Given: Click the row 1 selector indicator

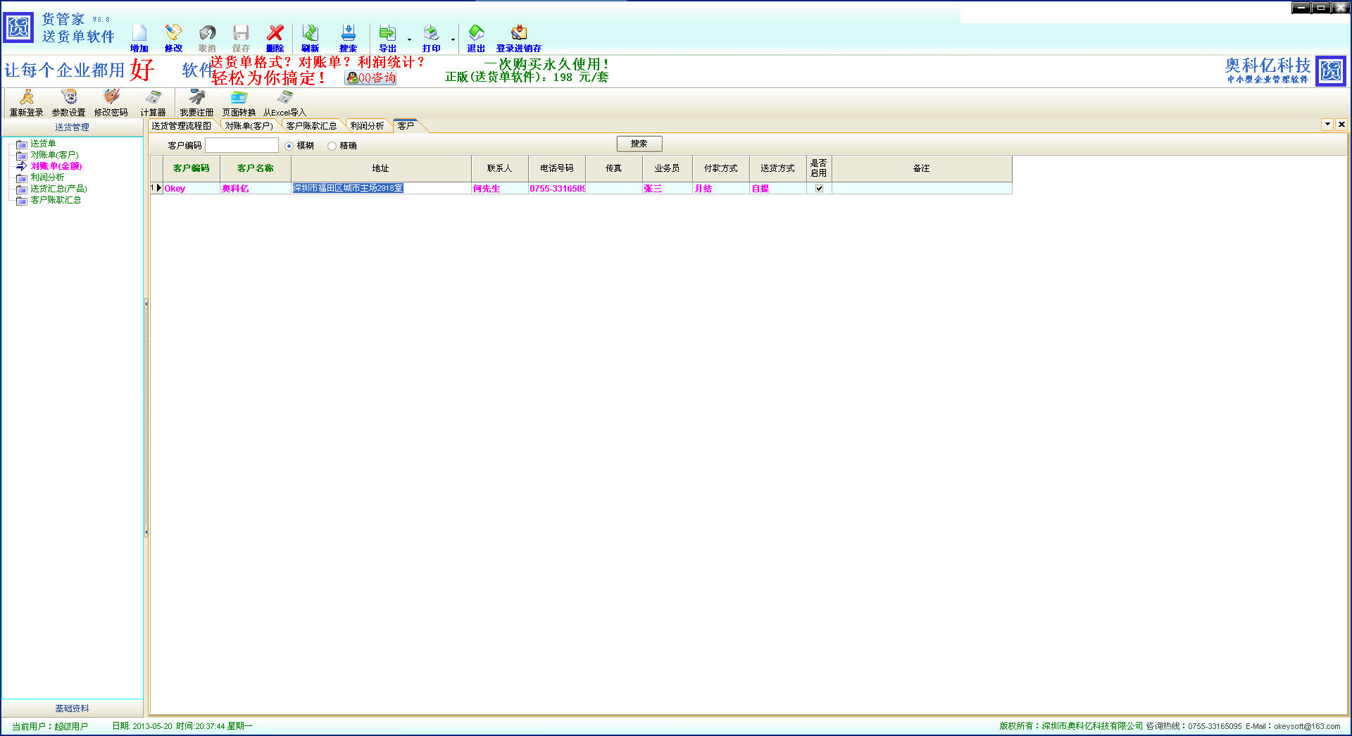Looking at the screenshot, I should [x=156, y=188].
